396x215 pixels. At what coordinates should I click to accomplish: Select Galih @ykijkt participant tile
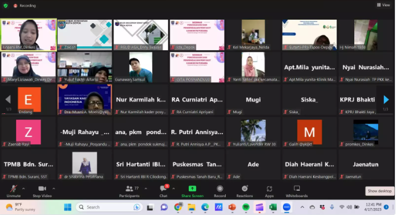[309, 132]
